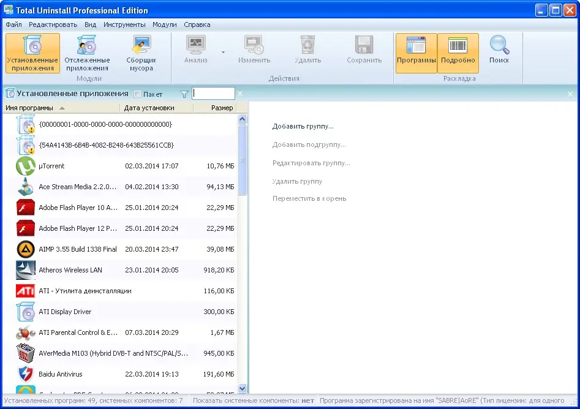Open the Модули menu

165,24
